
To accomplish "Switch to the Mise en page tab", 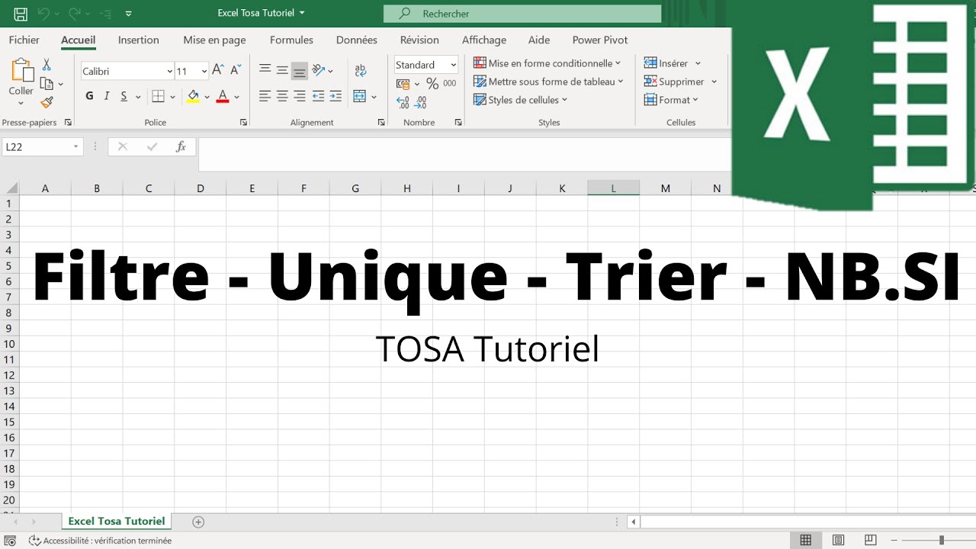I will 214,40.
